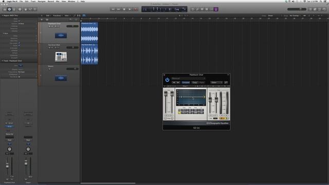Select the previous plugin preset arrow
Screen dimensions: 329x185
tap(174, 83)
